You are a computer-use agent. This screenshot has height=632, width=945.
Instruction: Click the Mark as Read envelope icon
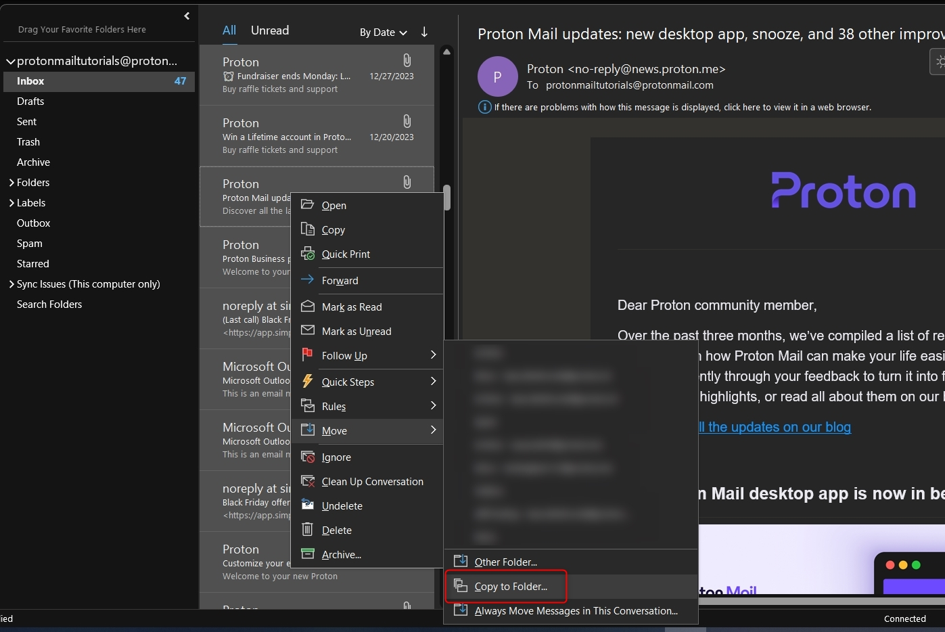coord(307,306)
